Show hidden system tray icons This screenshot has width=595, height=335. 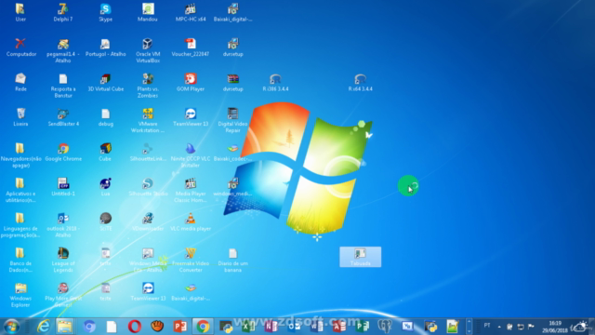[499, 327]
